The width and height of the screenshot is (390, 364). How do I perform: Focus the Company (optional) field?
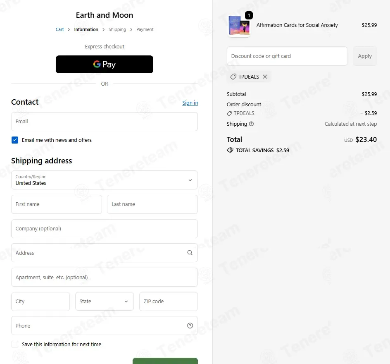[105, 229]
